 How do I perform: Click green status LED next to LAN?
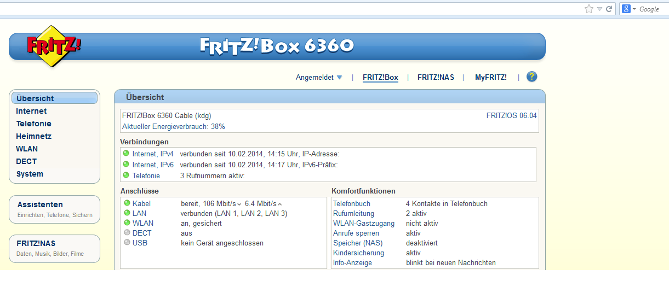pyautogui.click(x=127, y=213)
